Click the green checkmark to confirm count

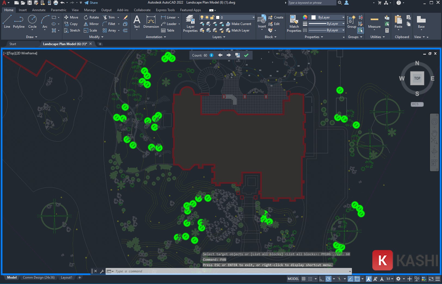tap(247, 55)
